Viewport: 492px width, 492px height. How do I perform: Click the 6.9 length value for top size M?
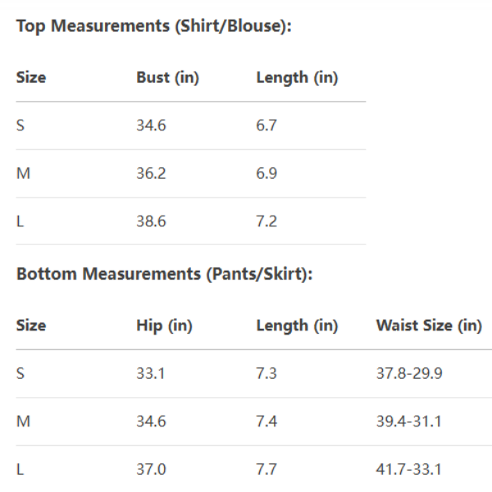tap(266, 174)
